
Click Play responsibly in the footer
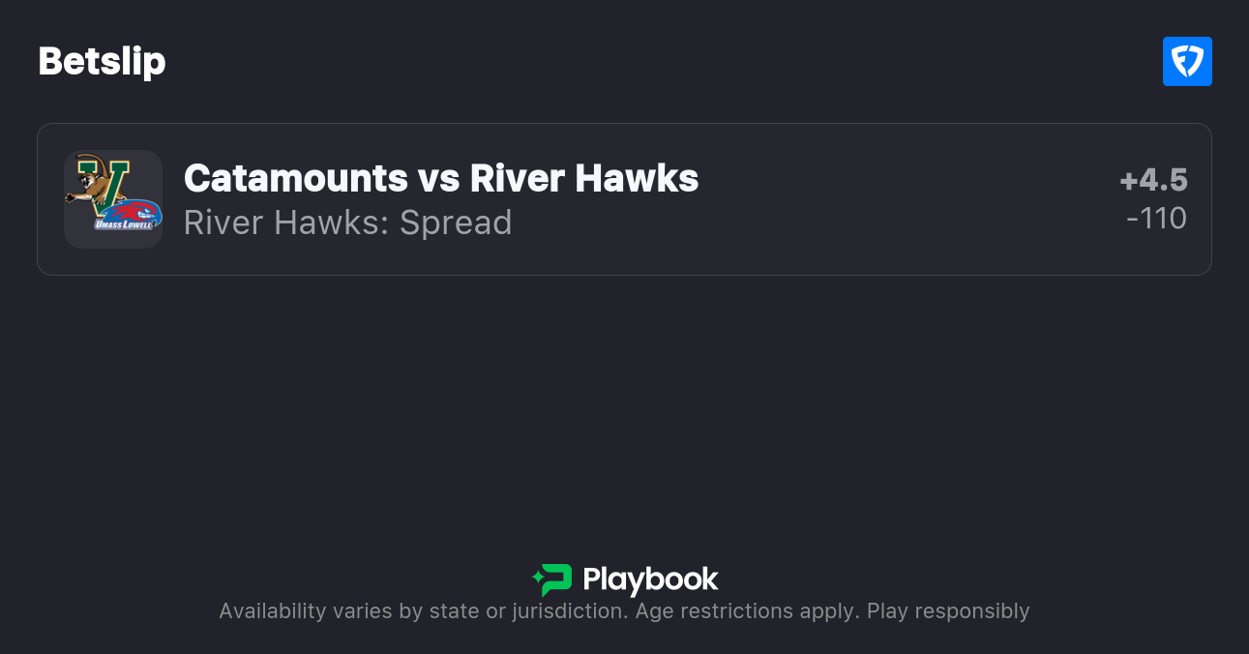(949, 610)
